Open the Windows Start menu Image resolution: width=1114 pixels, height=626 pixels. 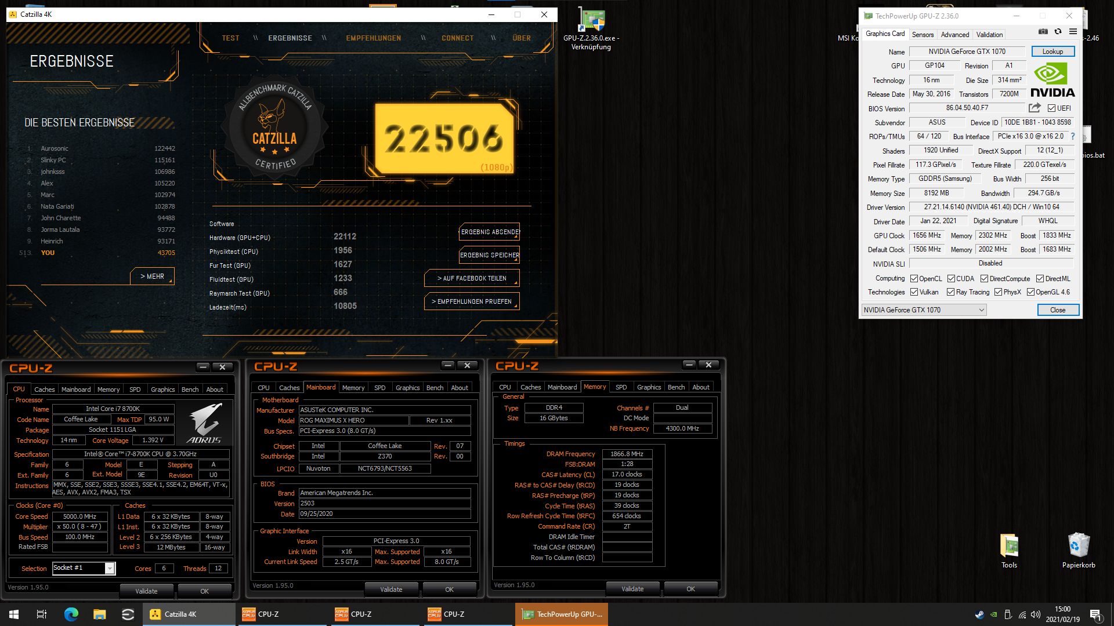[x=14, y=614]
